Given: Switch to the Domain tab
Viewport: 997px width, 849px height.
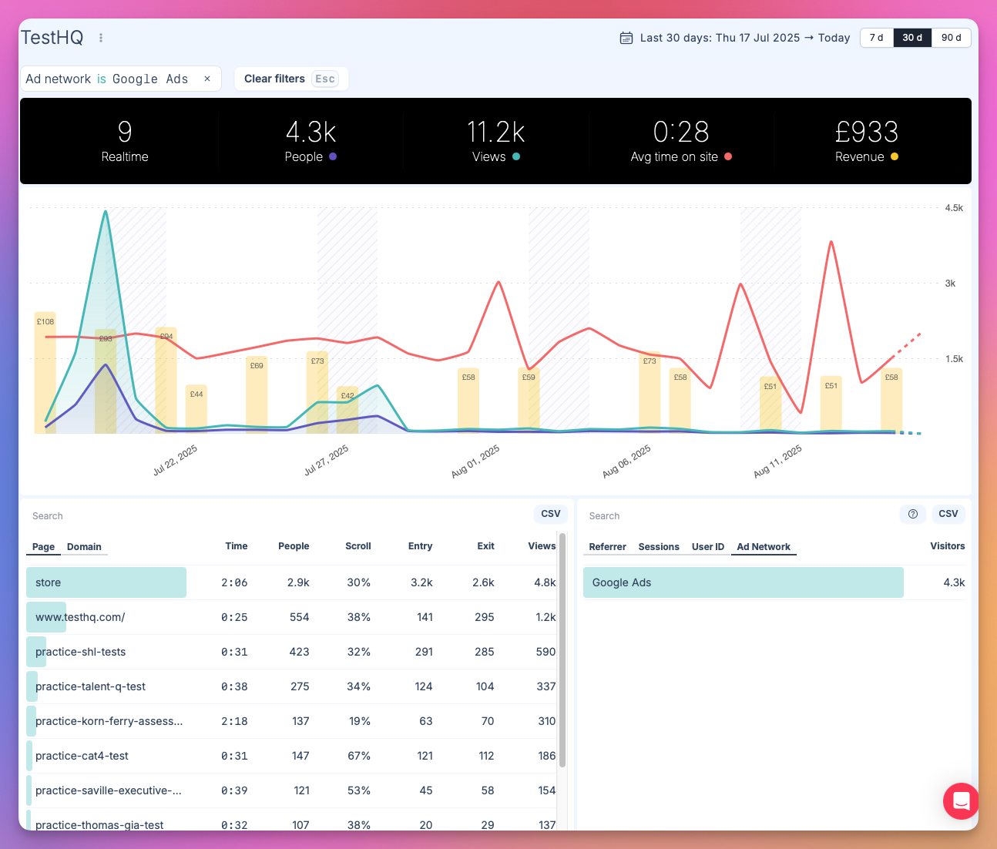Looking at the screenshot, I should click(x=84, y=547).
